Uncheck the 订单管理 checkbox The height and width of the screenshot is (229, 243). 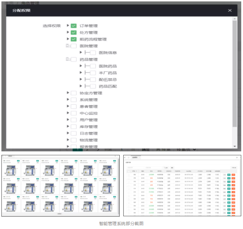tap(74, 26)
